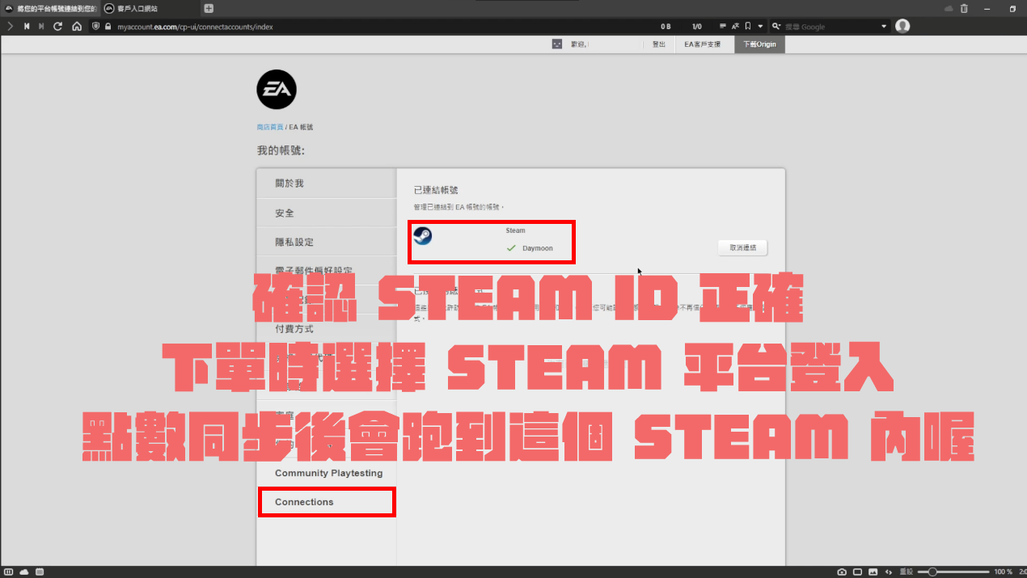Screen dimensions: 1027x578
Task: Switch to the 客戶入口網站 tab
Action: (149, 8)
